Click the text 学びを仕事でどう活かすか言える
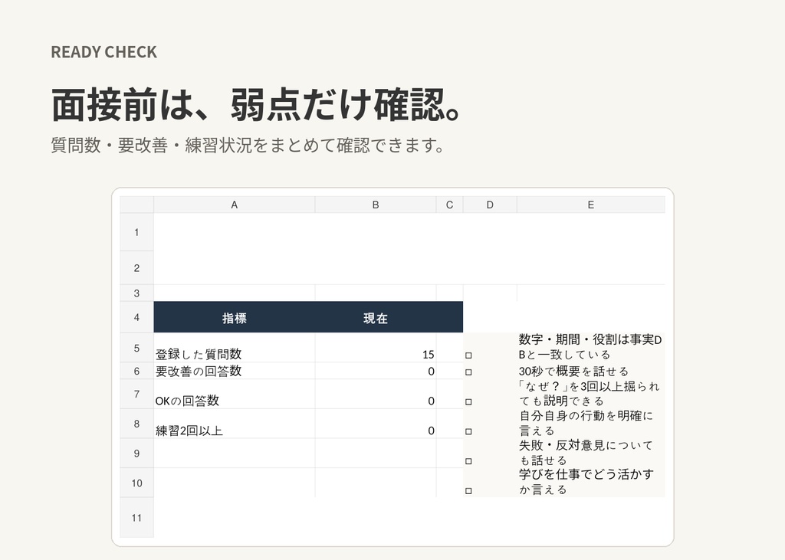 coord(586,482)
